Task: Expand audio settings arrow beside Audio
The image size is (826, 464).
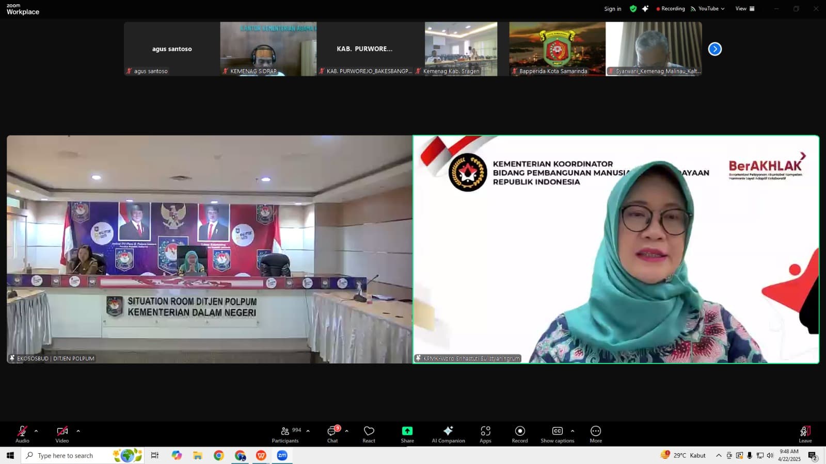Action: (36, 431)
